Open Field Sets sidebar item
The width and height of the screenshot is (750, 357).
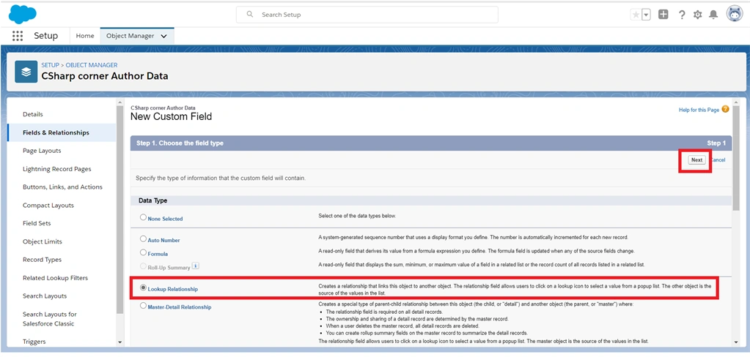coord(37,223)
